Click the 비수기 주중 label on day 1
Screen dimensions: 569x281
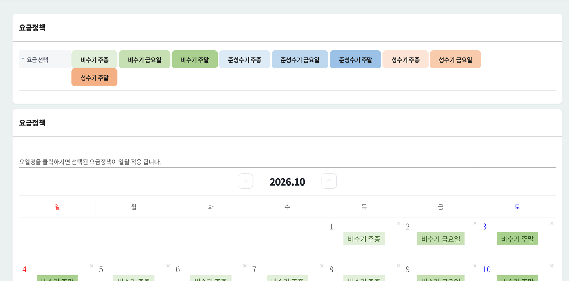(x=364, y=239)
